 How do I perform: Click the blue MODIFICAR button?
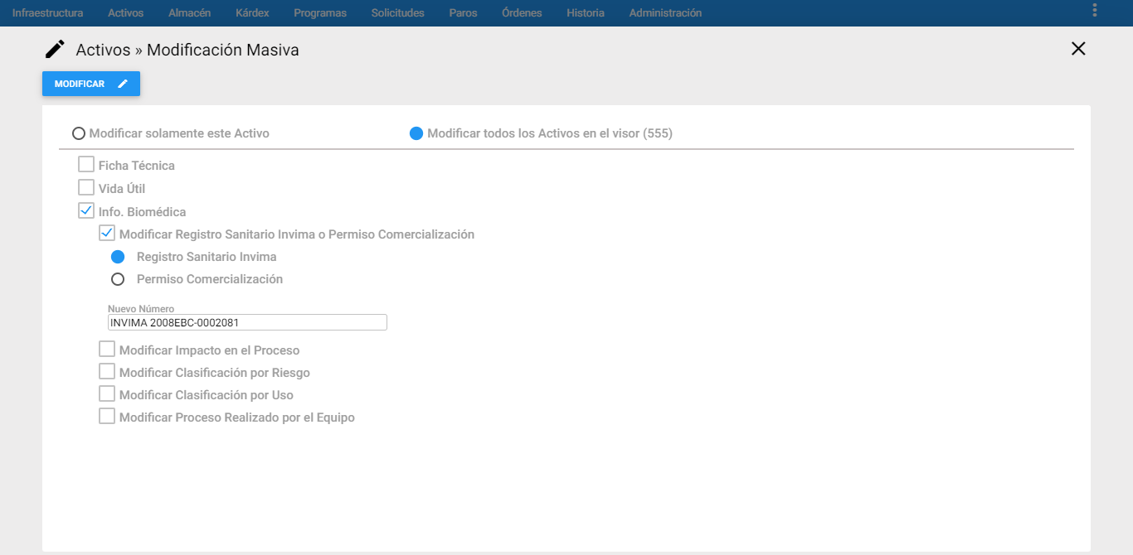tap(91, 84)
